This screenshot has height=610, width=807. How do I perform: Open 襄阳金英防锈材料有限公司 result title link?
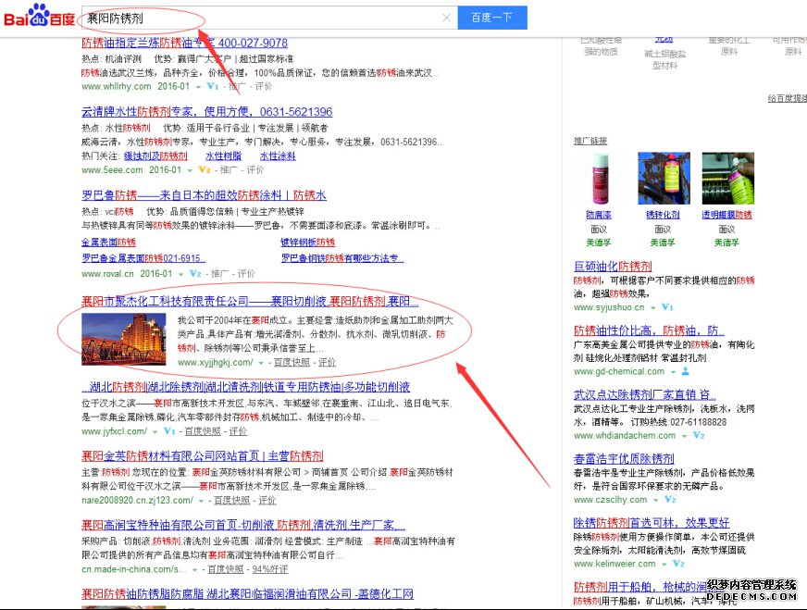click(203, 456)
